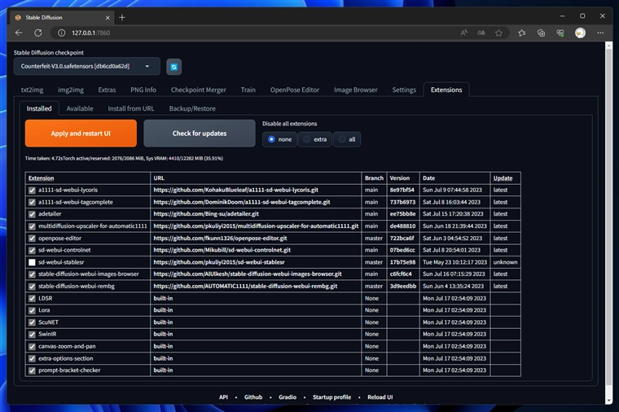This screenshot has height=412, width=619.
Task: Toggle stable-diffusion-webui-images-browser checkbox
Action: tap(32, 274)
